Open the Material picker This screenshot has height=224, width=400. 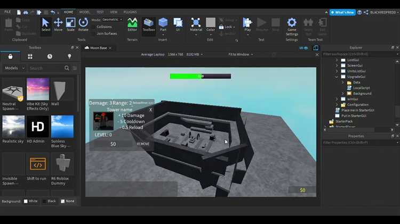[196, 24]
